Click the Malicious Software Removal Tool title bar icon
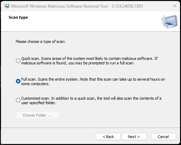This screenshot has width=181, height=145. (7, 6)
